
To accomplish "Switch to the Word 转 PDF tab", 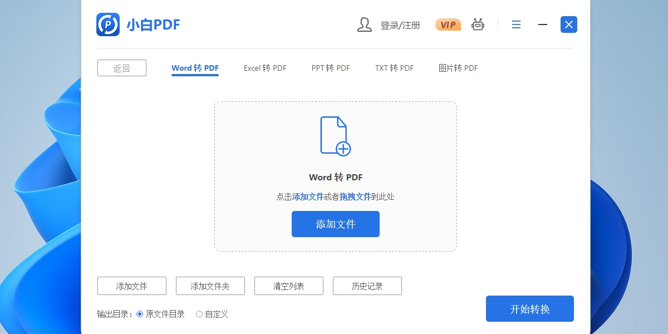I will tap(195, 68).
